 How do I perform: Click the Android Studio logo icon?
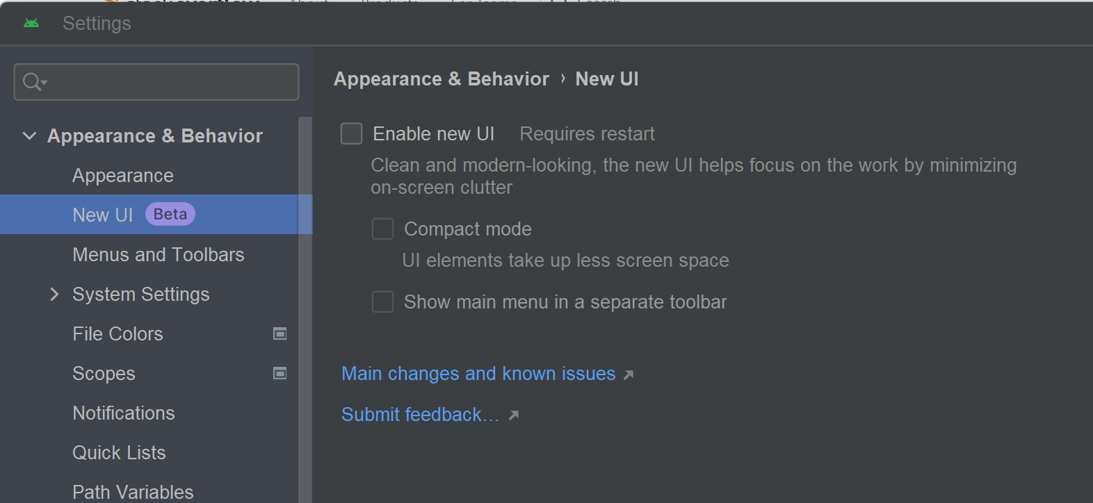click(31, 24)
